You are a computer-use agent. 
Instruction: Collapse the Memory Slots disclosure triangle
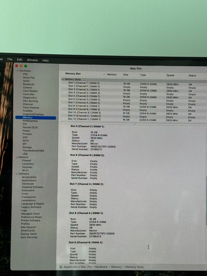[63, 79]
